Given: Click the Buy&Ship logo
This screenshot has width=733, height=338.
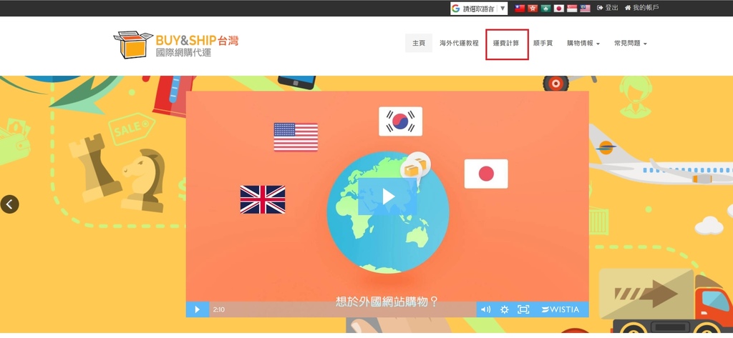Looking at the screenshot, I should [175, 44].
